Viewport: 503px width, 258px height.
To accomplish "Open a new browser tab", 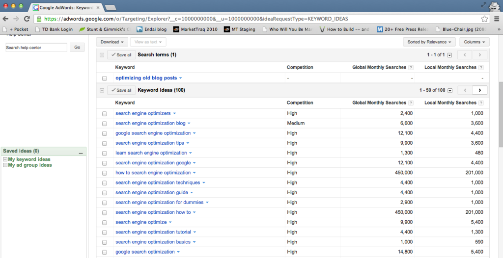I will [x=111, y=7].
